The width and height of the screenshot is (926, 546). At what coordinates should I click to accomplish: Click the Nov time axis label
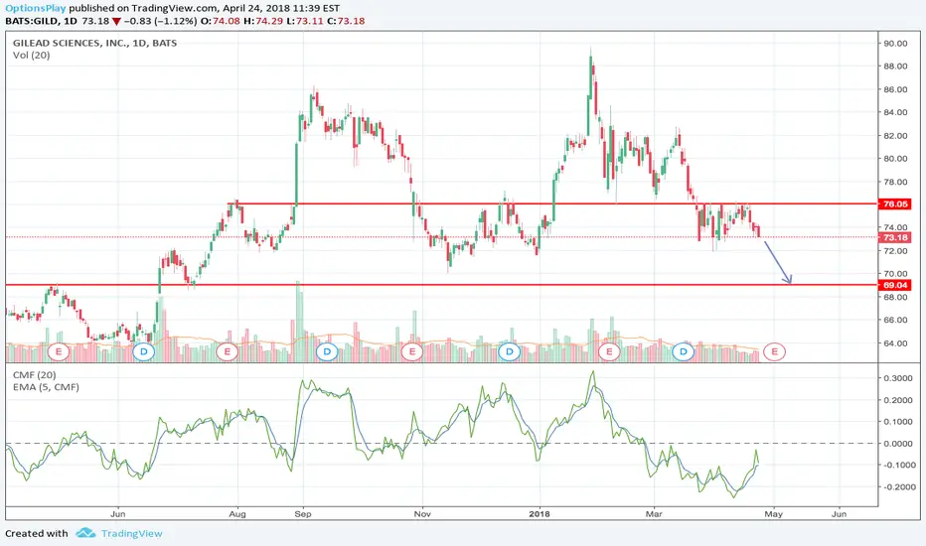[x=422, y=514]
